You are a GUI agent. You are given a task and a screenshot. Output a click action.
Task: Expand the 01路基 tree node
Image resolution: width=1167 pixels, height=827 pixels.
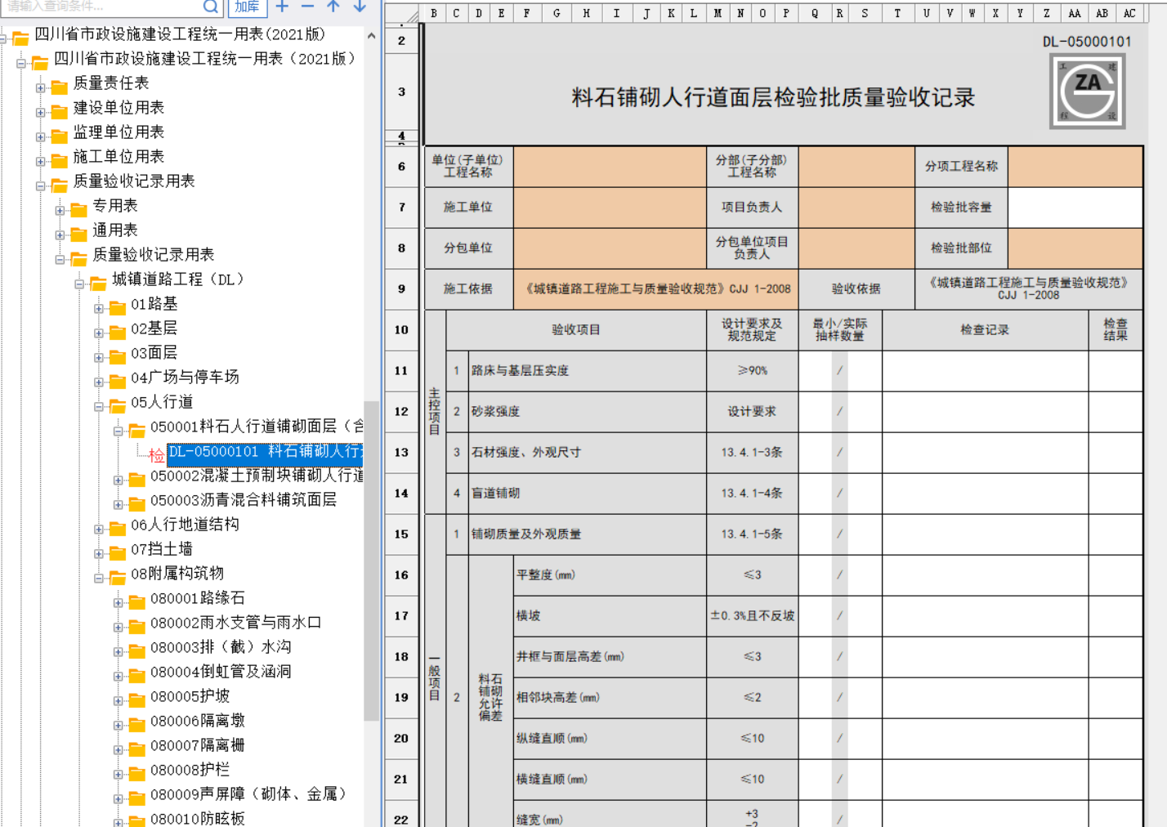click(98, 308)
